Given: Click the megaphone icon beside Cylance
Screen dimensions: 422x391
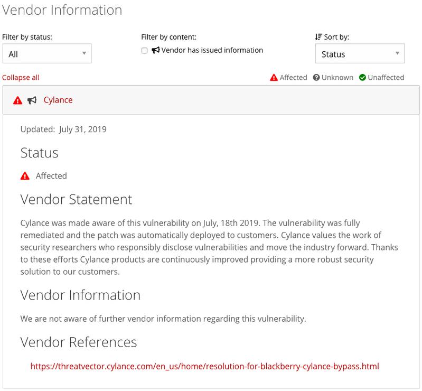Looking at the screenshot, I should [x=32, y=100].
